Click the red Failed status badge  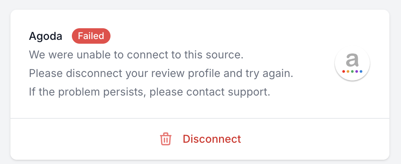tap(91, 36)
